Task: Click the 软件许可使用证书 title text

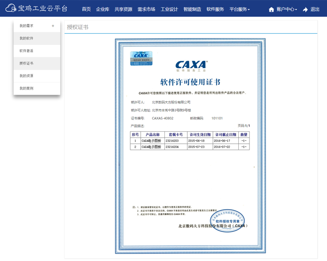Action: tap(191, 82)
